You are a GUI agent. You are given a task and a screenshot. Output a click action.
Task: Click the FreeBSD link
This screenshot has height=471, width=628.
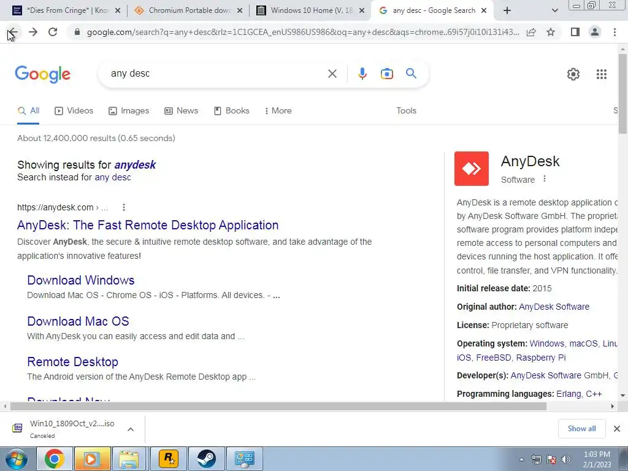494,358
